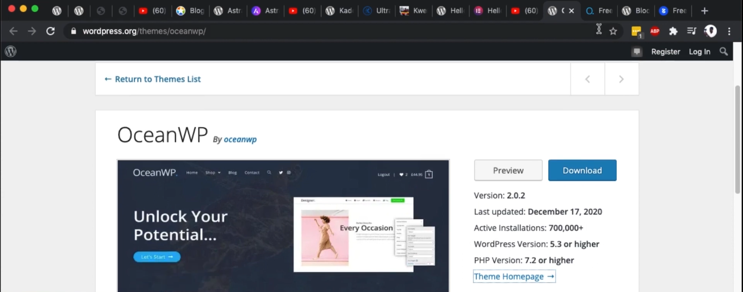Click the 'Version: 2.0.2' text
743x292 pixels.
click(499, 196)
